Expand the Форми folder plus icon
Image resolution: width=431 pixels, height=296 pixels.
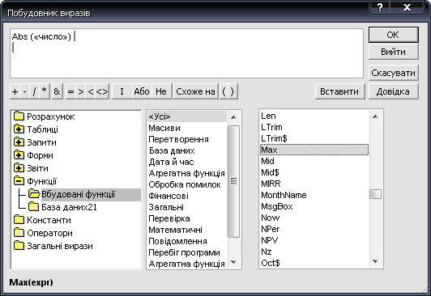19,155
